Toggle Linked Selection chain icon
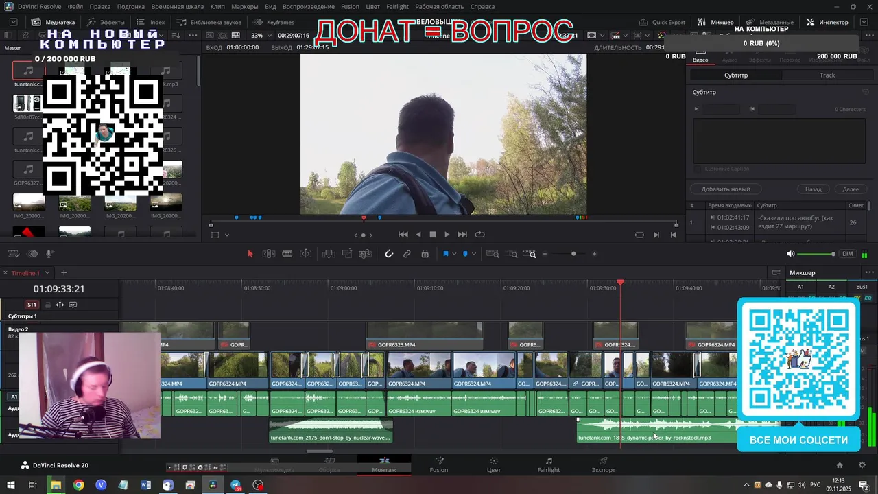 [407, 254]
